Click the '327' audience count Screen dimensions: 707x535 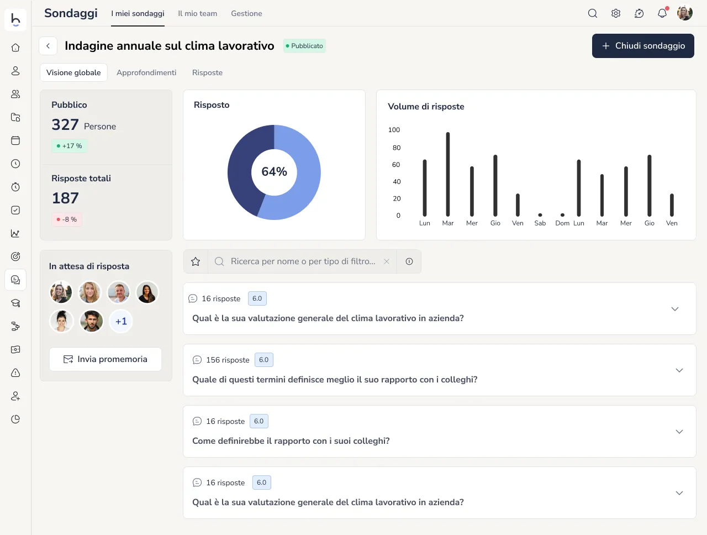65,125
